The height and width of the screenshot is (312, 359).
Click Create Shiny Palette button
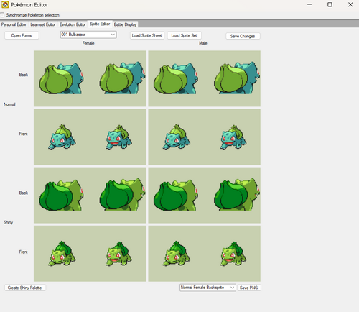(25, 288)
